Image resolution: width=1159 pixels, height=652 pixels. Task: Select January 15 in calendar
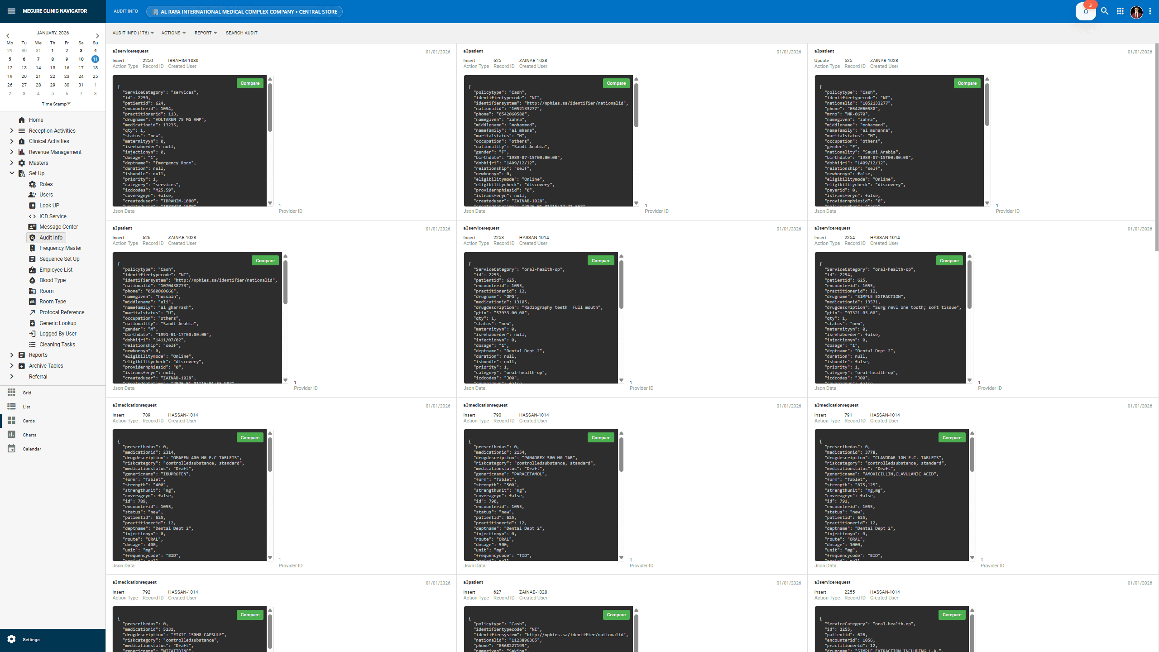53,68
